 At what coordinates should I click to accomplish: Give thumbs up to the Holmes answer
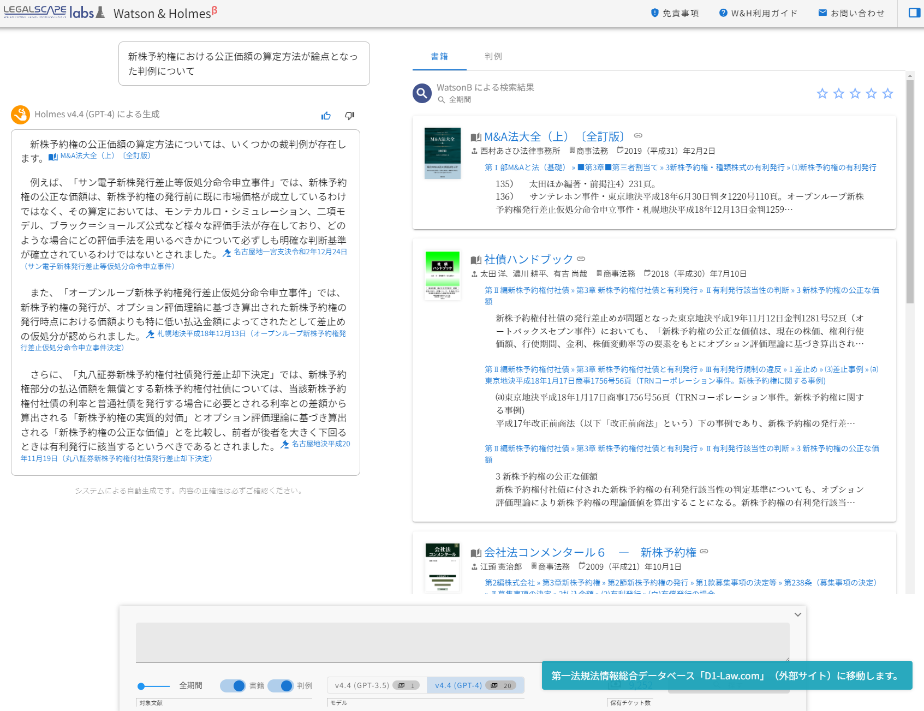(326, 115)
